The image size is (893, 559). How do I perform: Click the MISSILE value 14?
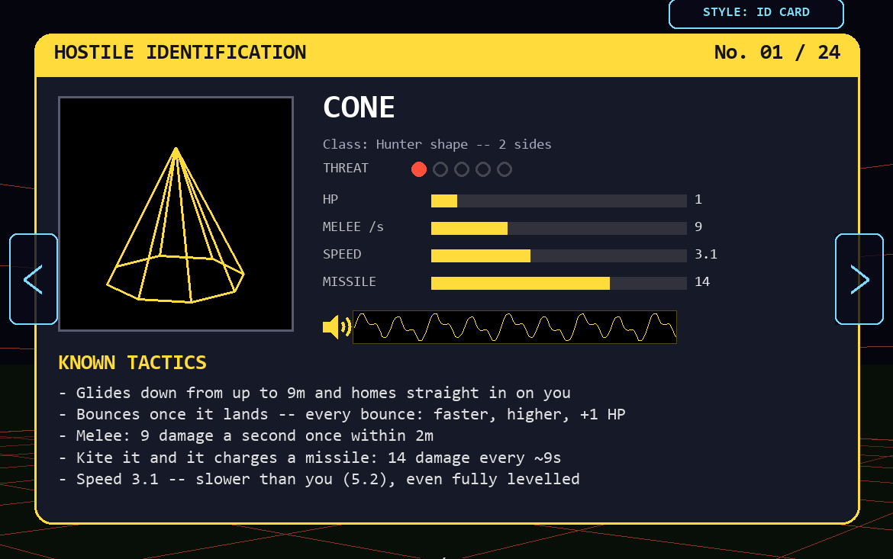[702, 281]
